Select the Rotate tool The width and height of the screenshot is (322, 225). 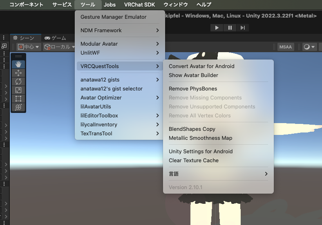click(x=18, y=82)
